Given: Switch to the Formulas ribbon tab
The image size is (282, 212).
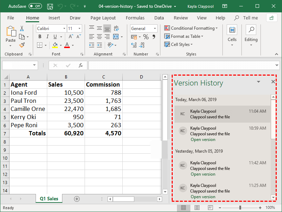Looking at the screenshot, I should [135, 18].
